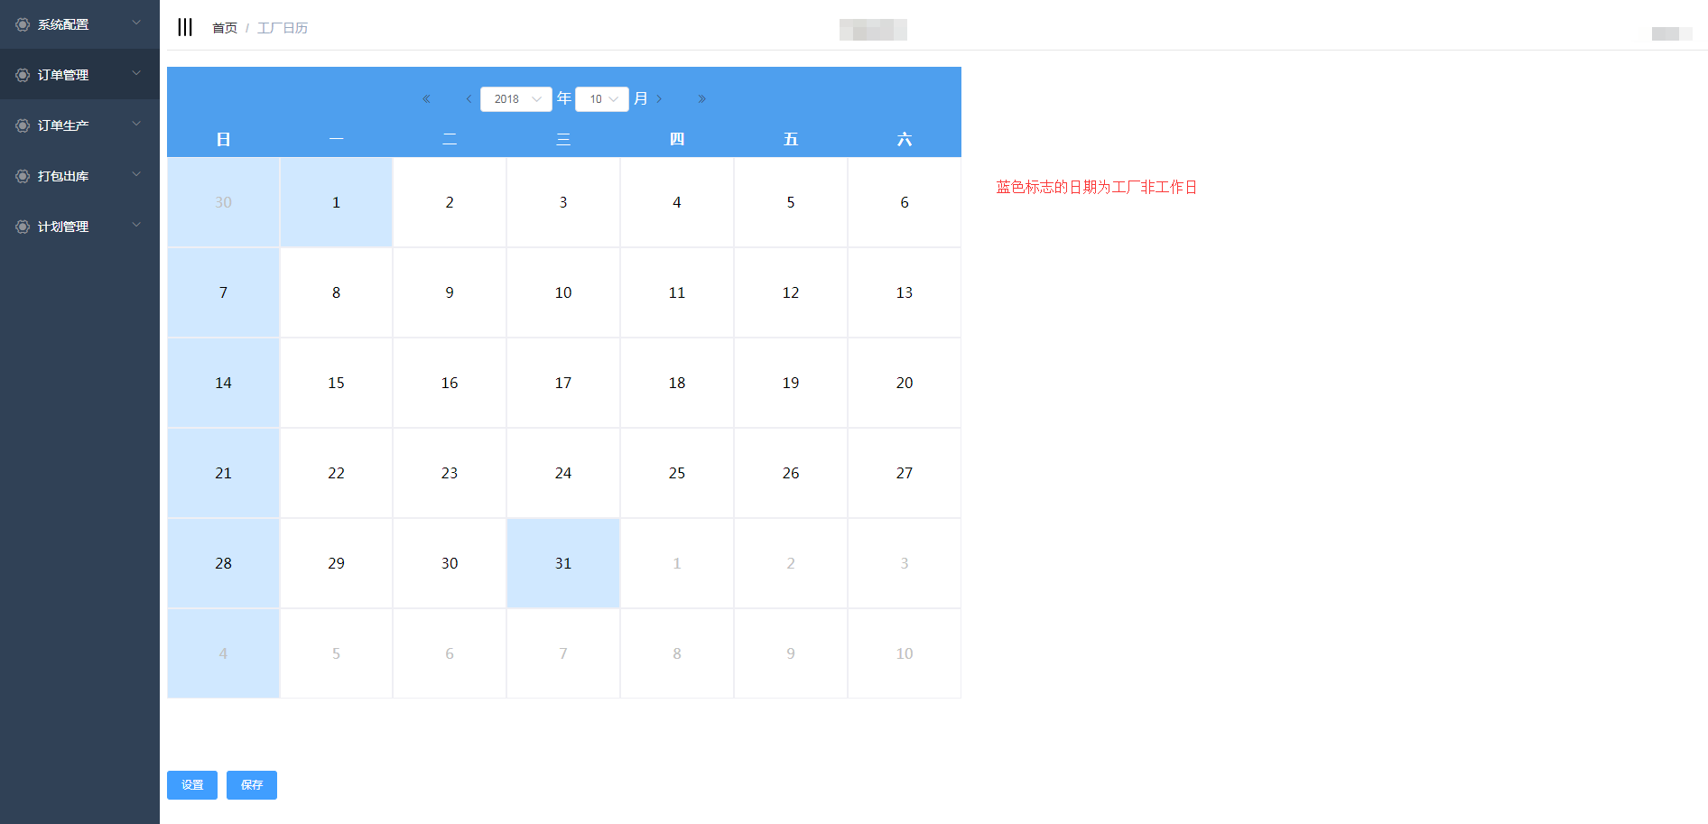Click the gear icon beside 系统配置
The width and height of the screenshot is (1708, 824).
pos(23,24)
